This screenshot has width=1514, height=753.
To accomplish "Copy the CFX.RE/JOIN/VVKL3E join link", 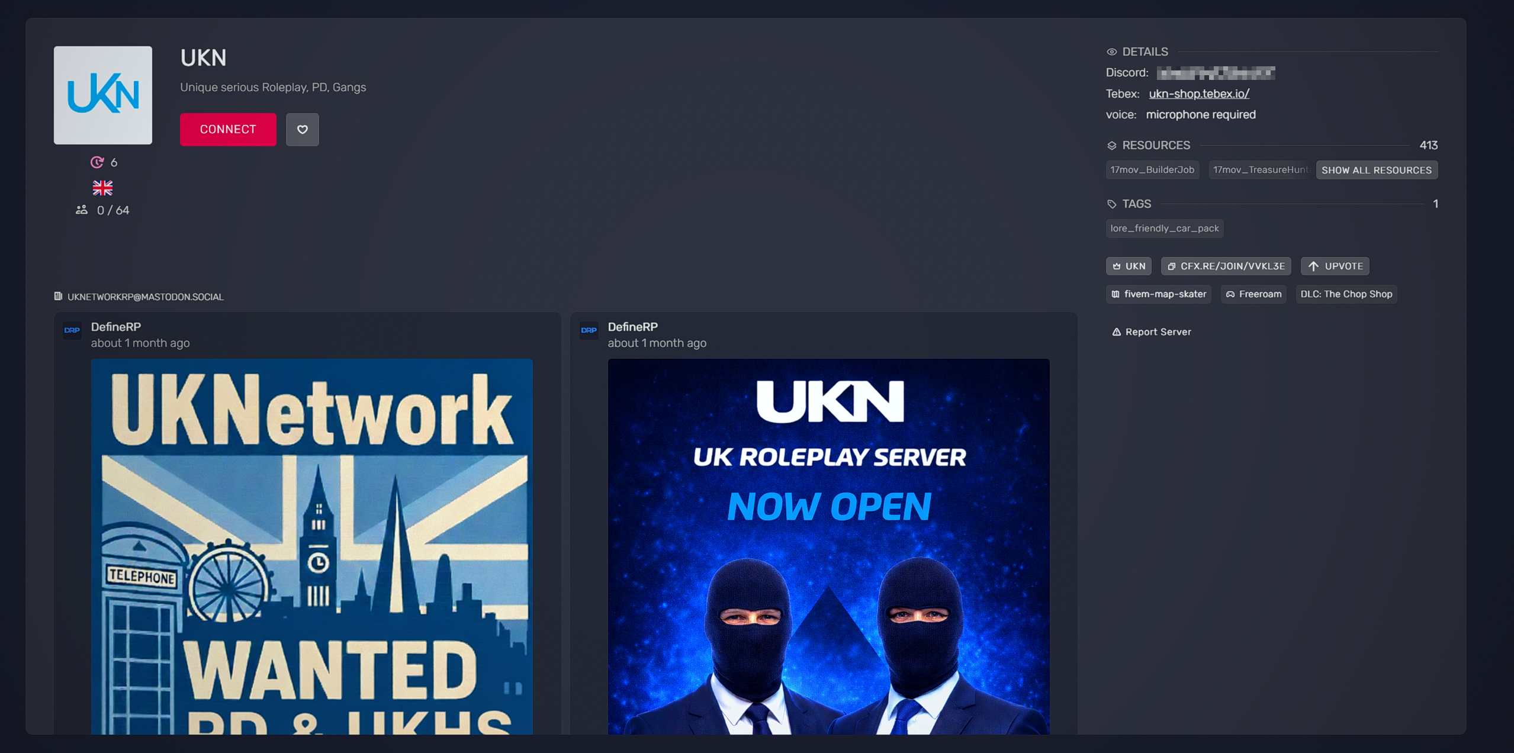I will click(1226, 266).
